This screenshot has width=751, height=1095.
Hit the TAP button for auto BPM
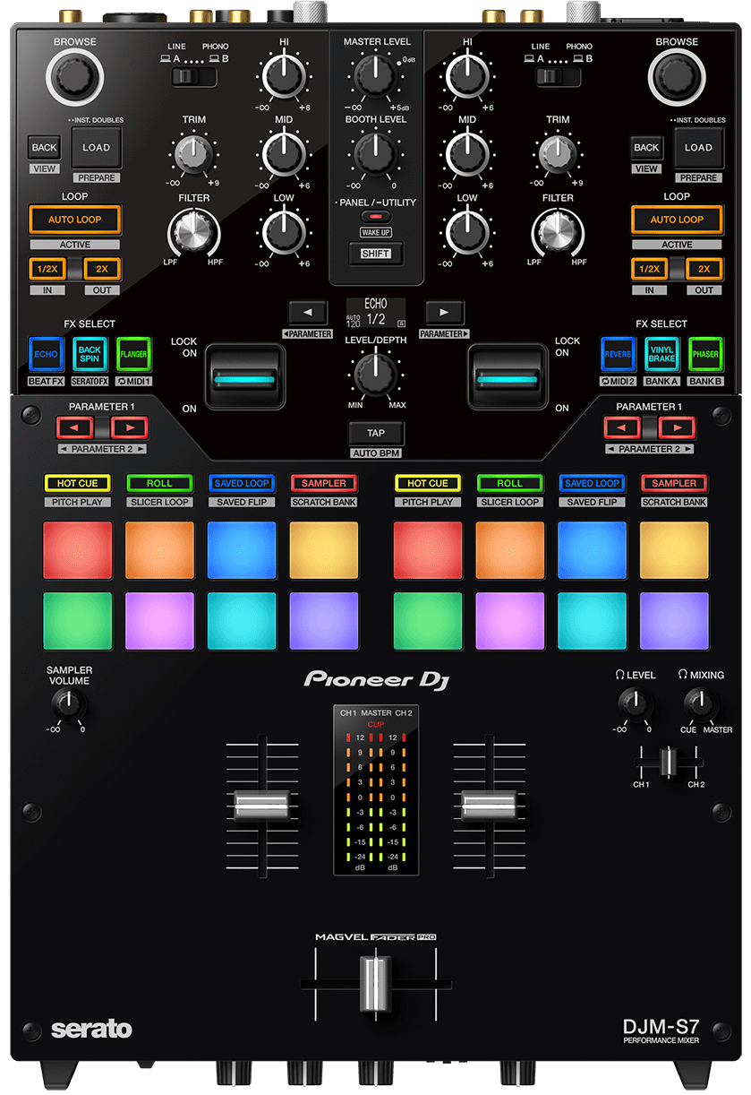tap(376, 433)
